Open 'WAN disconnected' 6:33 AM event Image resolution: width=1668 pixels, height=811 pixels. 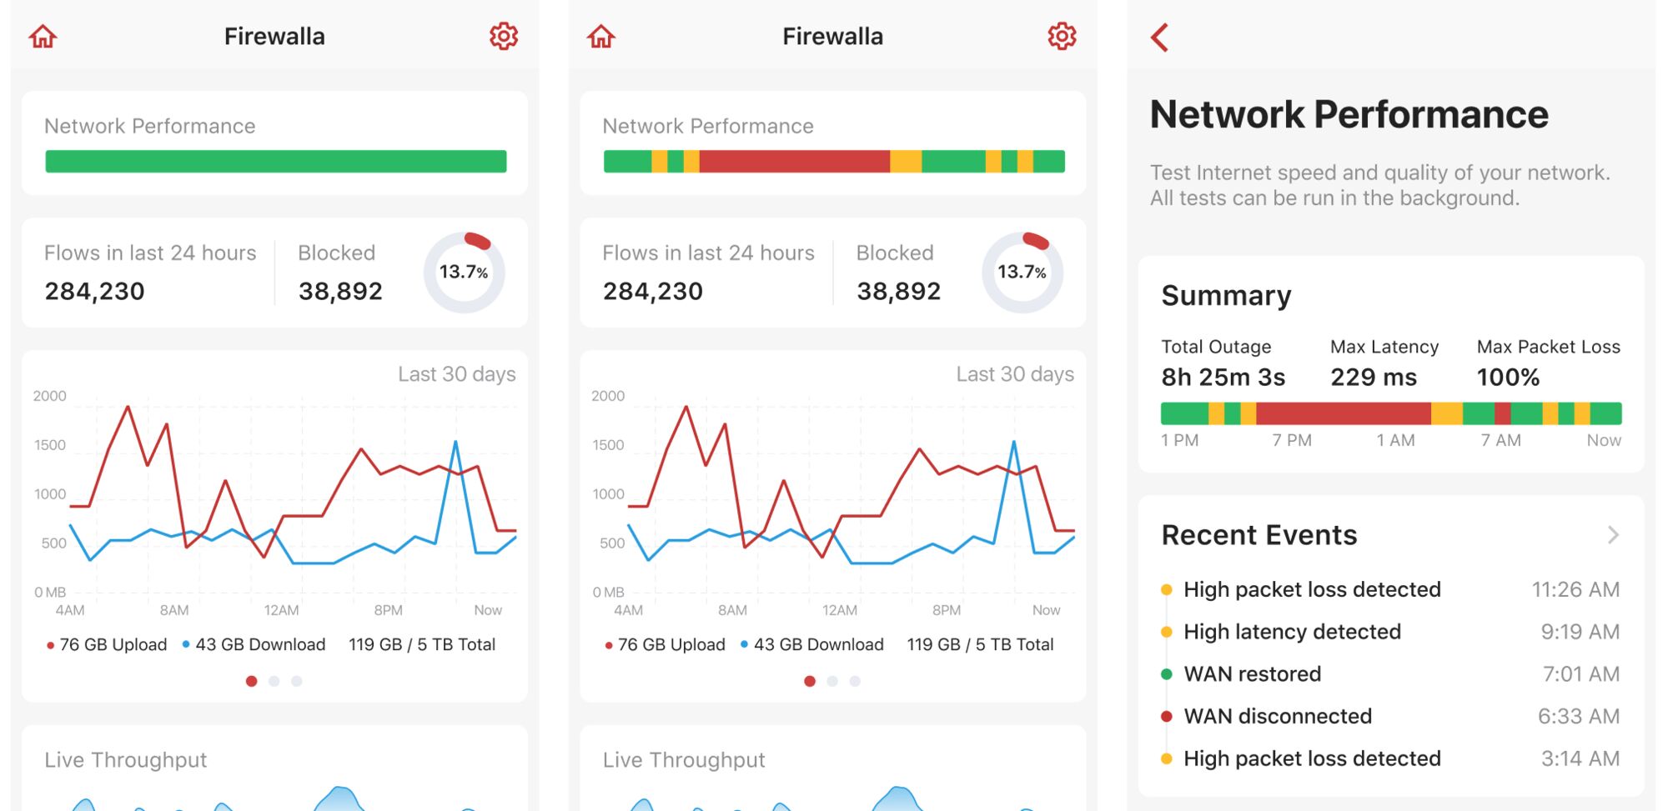click(1390, 716)
